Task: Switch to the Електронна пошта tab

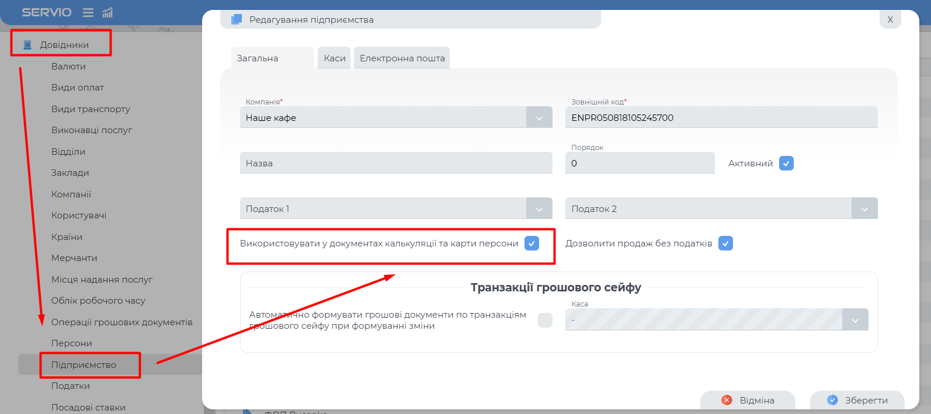Action: 402,58
